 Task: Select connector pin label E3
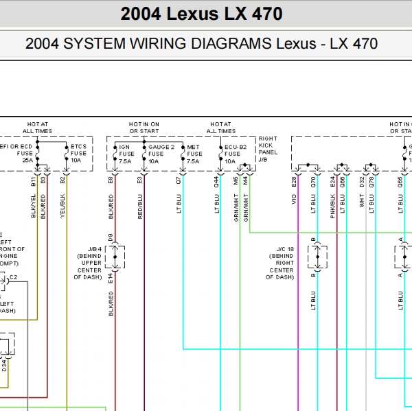pyautogui.click(x=139, y=180)
